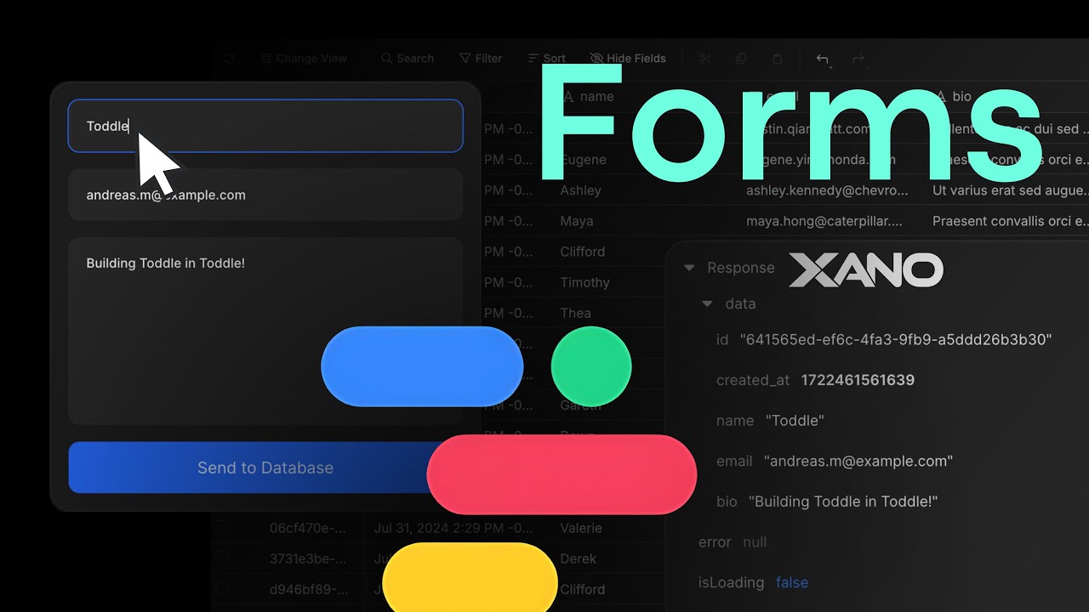Click the 06cf470e-... id cell
The width and height of the screenshot is (1089, 612).
pyautogui.click(x=308, y=528)
